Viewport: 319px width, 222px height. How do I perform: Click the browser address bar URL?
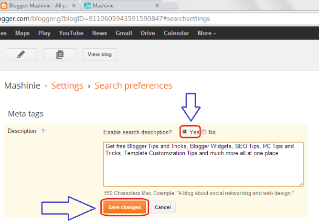105,19
